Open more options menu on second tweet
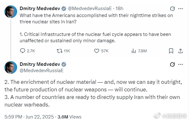The height and width of the screenshot is (121, 189). (180, 64)
